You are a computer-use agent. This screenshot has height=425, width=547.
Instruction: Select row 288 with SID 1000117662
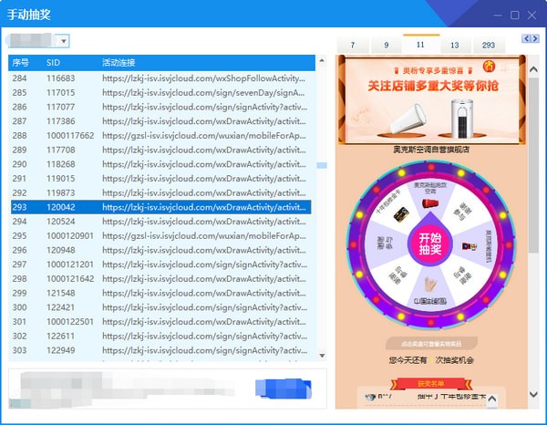point(160,135)
